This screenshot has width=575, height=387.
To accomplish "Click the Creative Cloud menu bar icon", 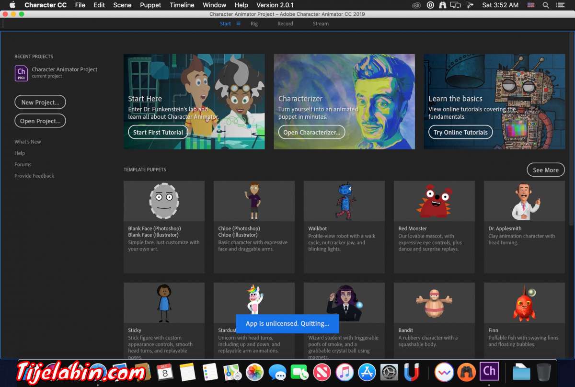I will tap(415, 5).
